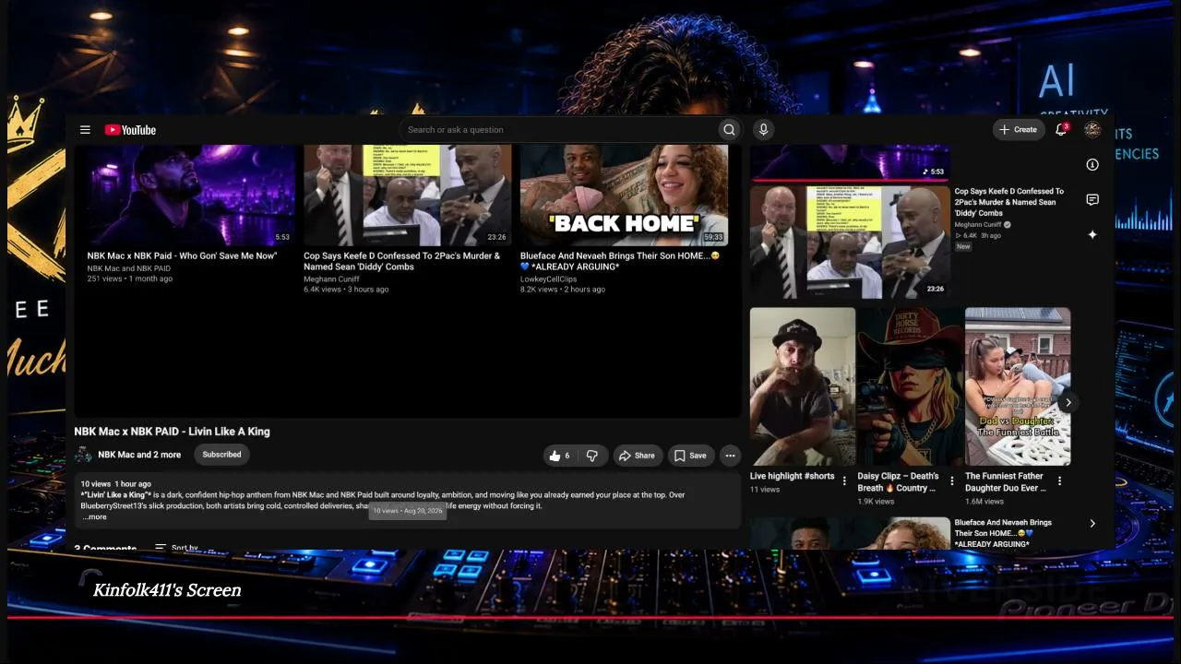
Task: Click the '11 views' count under Live highlight
Action: (765, 490)
